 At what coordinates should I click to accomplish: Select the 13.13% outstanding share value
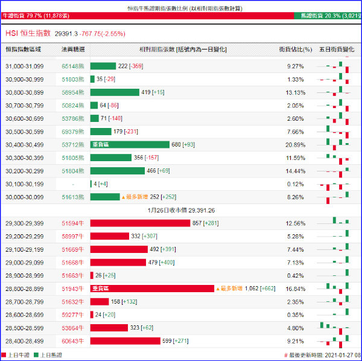[x=296, y=92]
